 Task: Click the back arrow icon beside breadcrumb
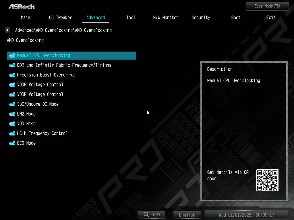coord(7,30)
